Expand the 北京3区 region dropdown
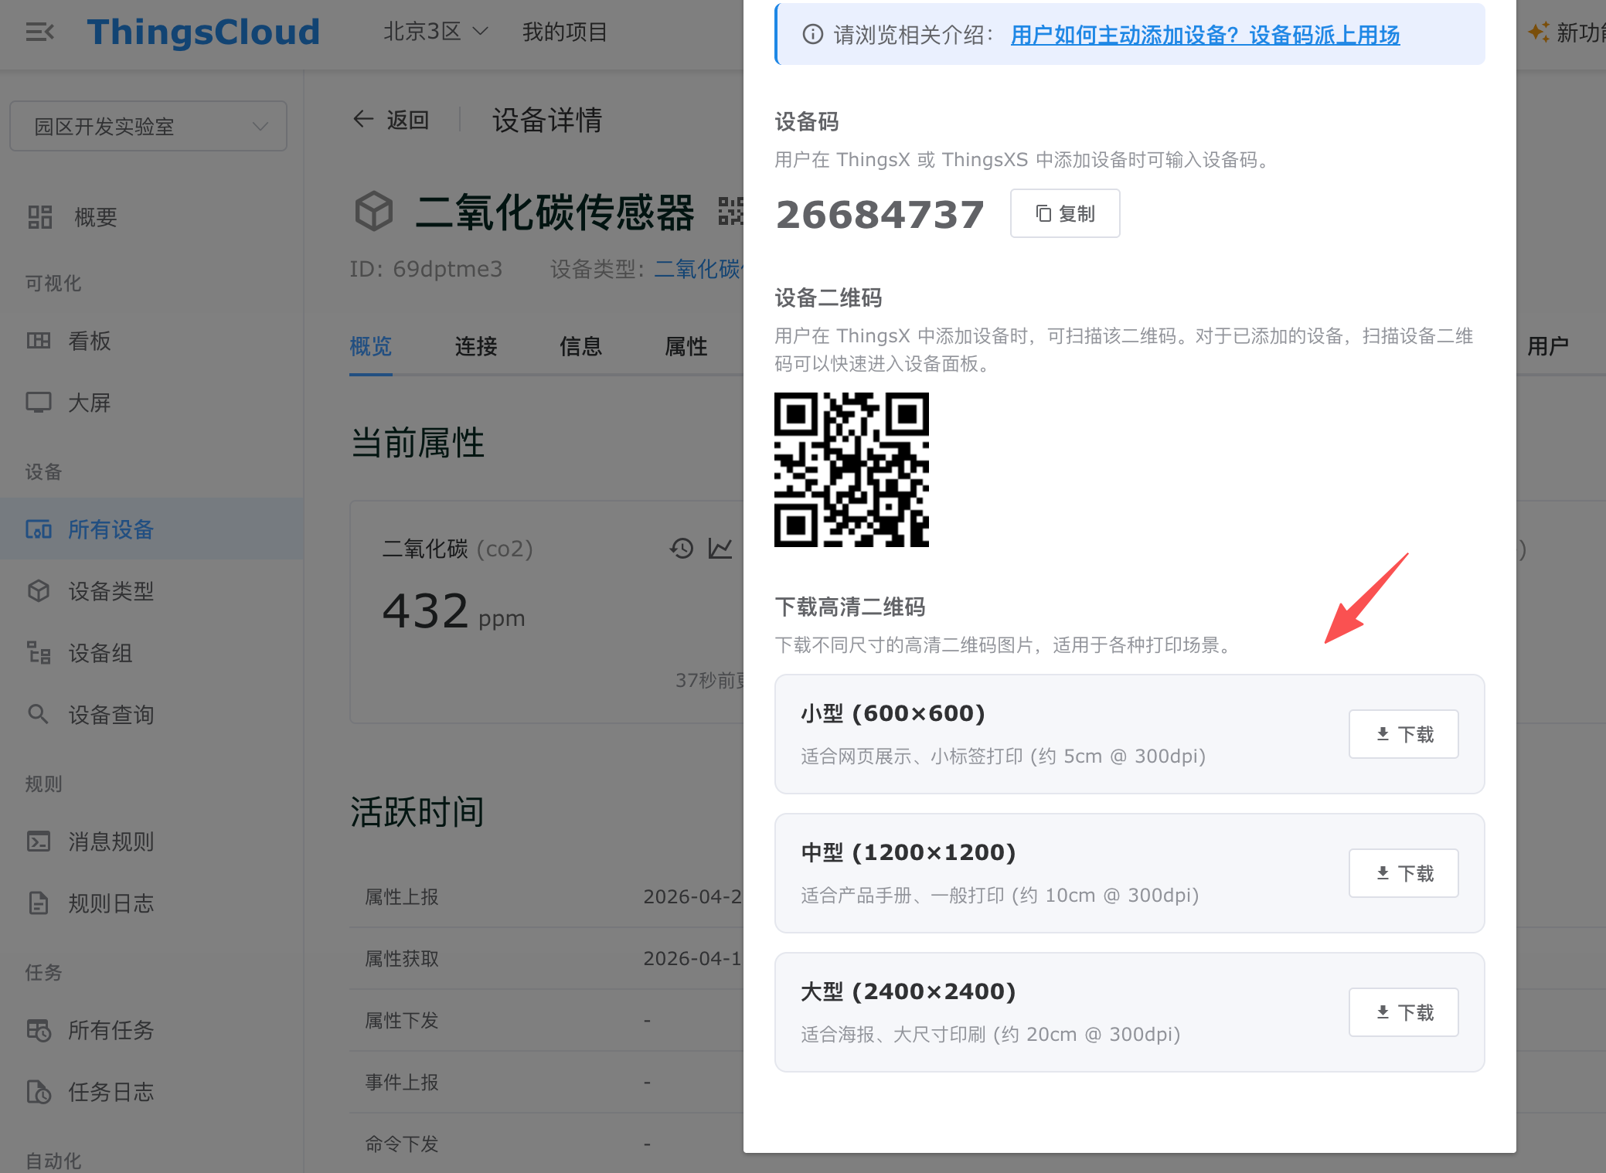 pyautogui.click(x=435, y=32)
